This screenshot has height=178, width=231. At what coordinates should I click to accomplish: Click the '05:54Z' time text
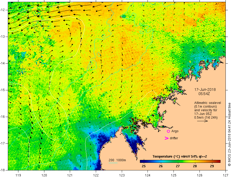click(204, 94)
